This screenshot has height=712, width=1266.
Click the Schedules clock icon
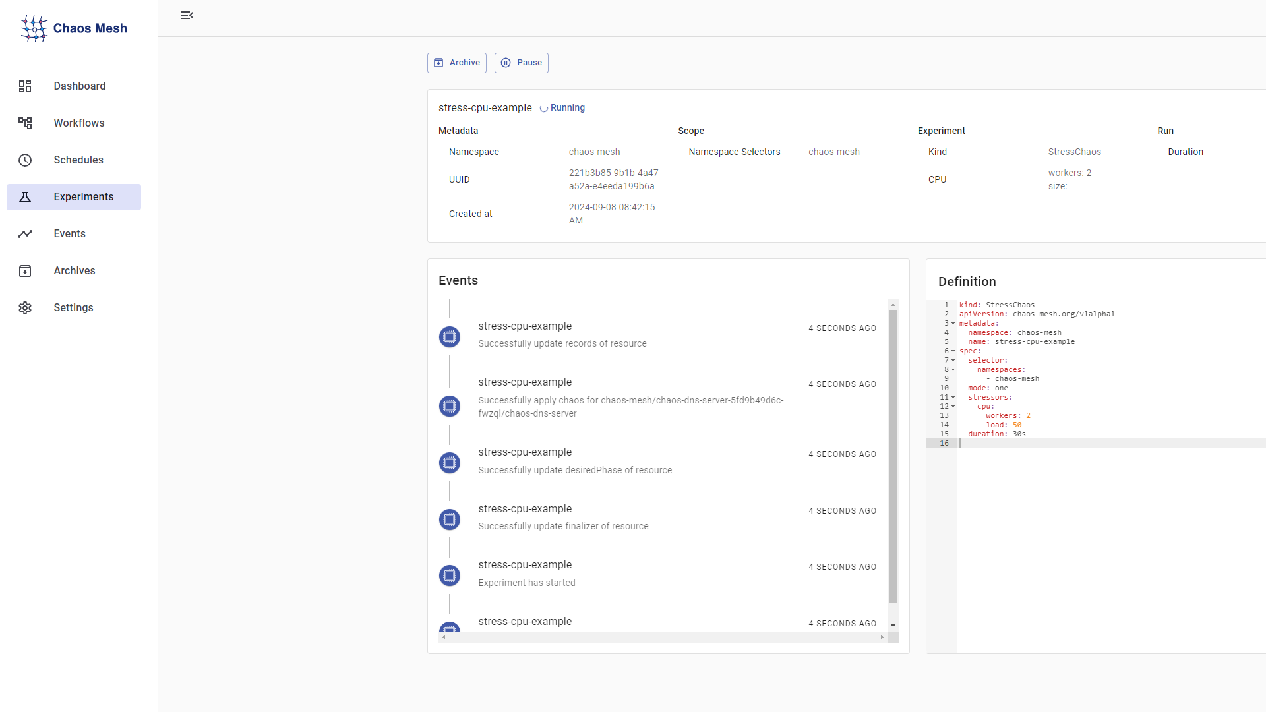[25, 160]
